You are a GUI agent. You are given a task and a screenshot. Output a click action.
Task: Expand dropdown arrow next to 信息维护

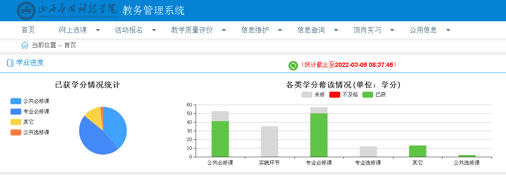pyautogui.click(x=280, y=30)
